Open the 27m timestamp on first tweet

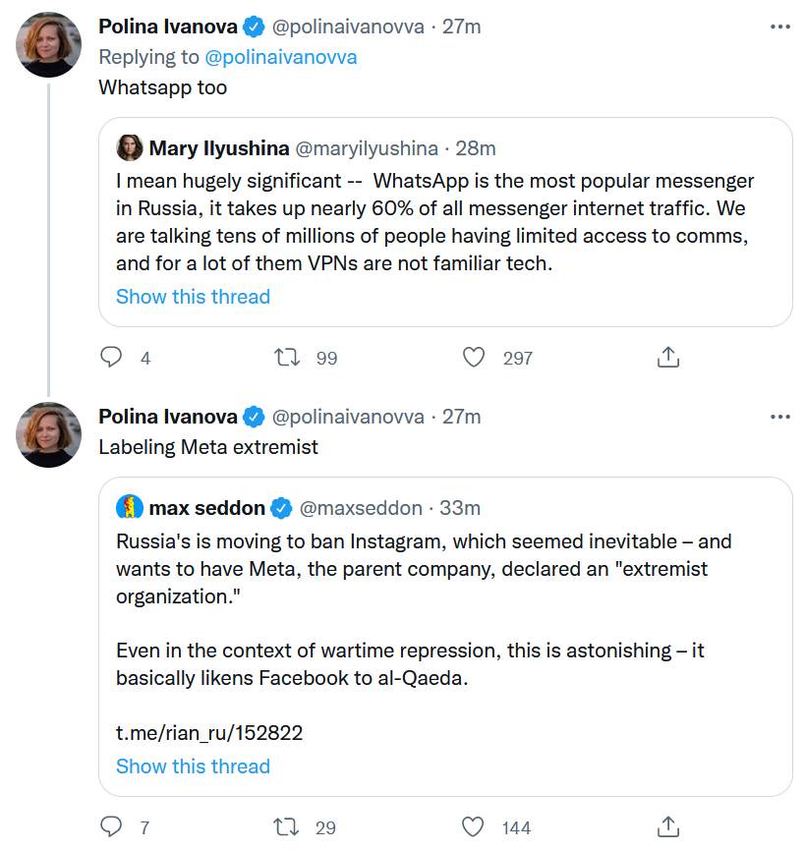pyautogui.click(x=462, y=27)
